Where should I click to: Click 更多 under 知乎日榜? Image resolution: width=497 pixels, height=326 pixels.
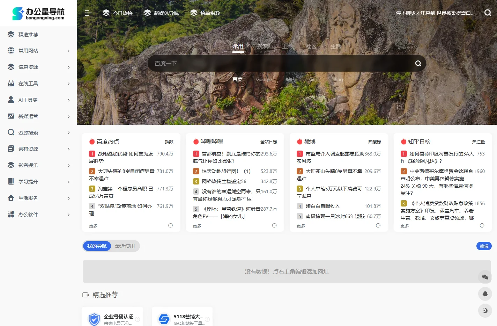click(x=405, y=226)
